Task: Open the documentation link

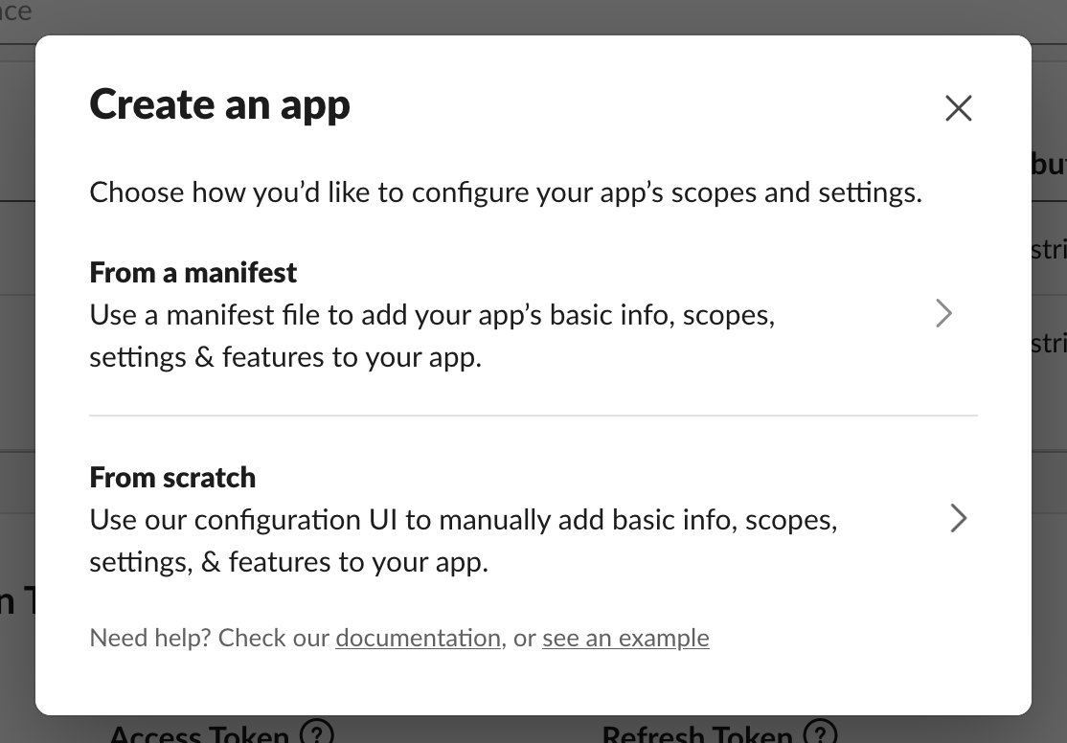Action: pyautogui.click(x=418, y=638)
